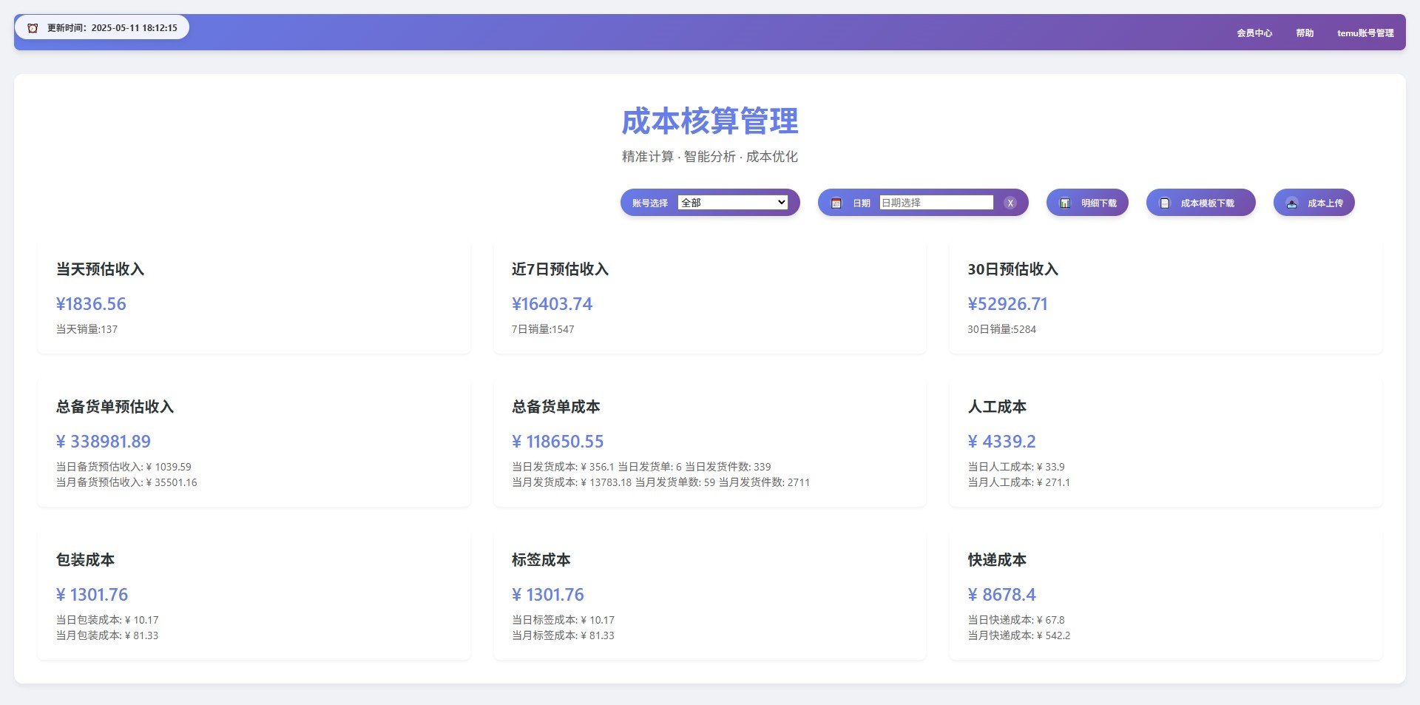Click the 帮助 navigation link

click(x=1305, y=32)
